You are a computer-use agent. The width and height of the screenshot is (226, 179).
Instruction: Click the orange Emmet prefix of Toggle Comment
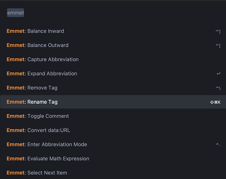(x=16, y=116)
